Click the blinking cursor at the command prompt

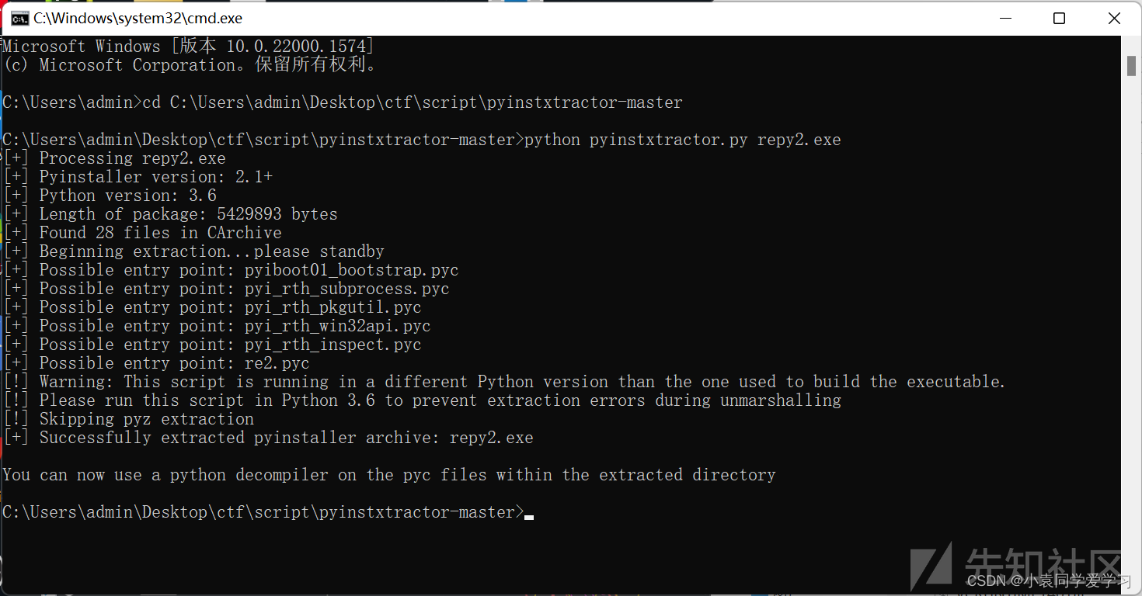coord(529,515)
